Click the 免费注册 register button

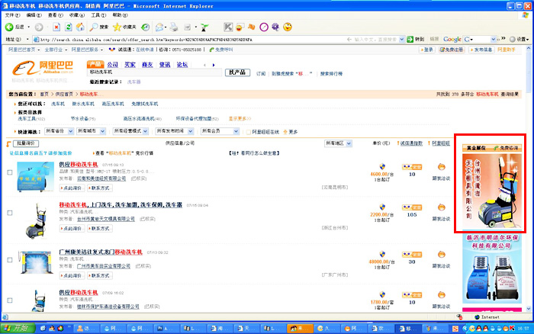(452, 50)
